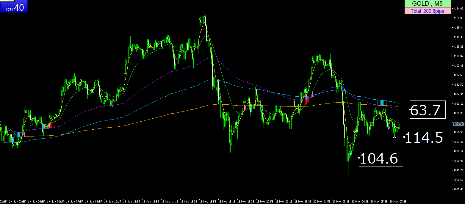
Task: Click time axis label 20 Nov 04:35
Action: coord(360,201)
